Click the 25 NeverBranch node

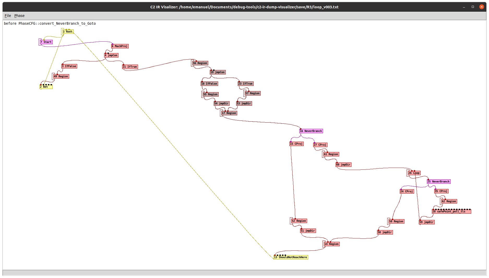(439, 182)
